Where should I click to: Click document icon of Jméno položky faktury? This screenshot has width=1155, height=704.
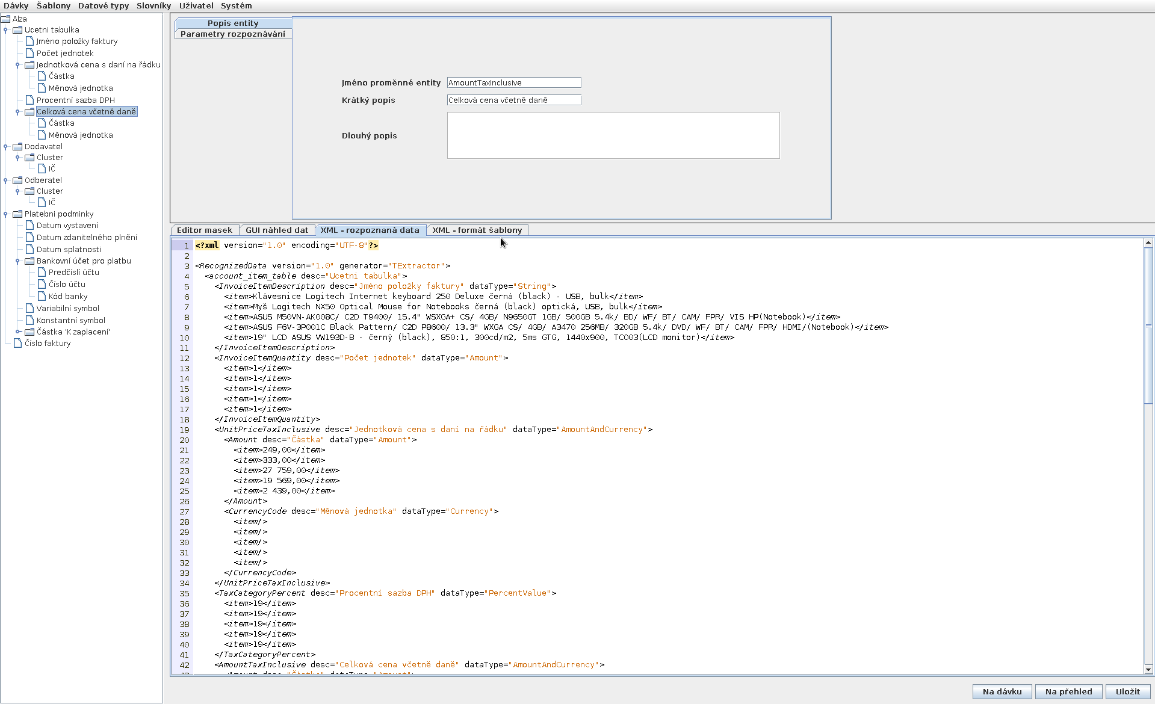29,41
